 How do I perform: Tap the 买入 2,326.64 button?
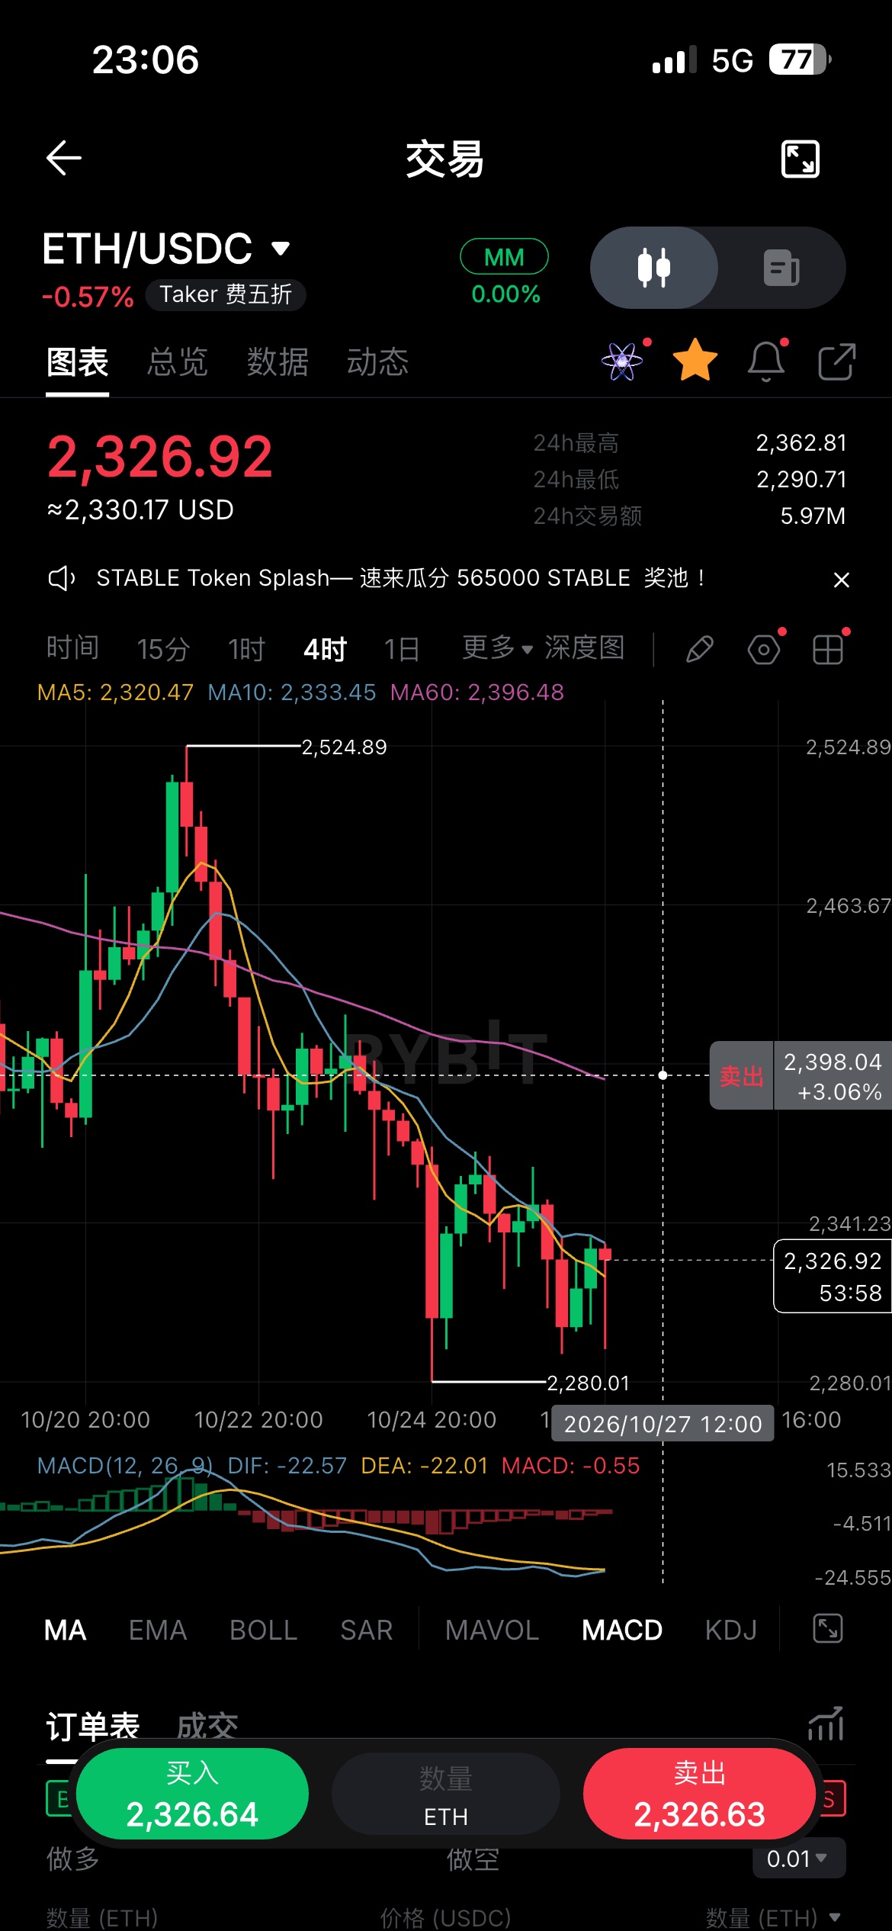coord(192,1794)
